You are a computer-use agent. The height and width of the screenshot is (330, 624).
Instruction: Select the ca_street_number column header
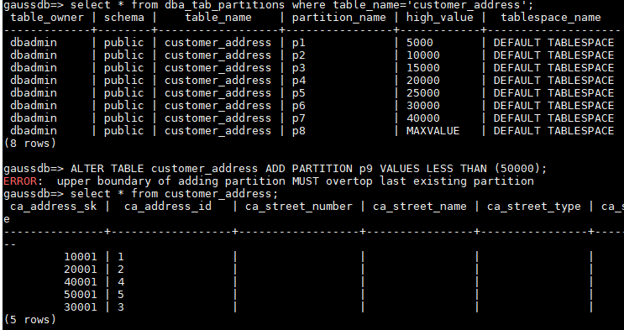pyautogui.click(x=299, y=207)
